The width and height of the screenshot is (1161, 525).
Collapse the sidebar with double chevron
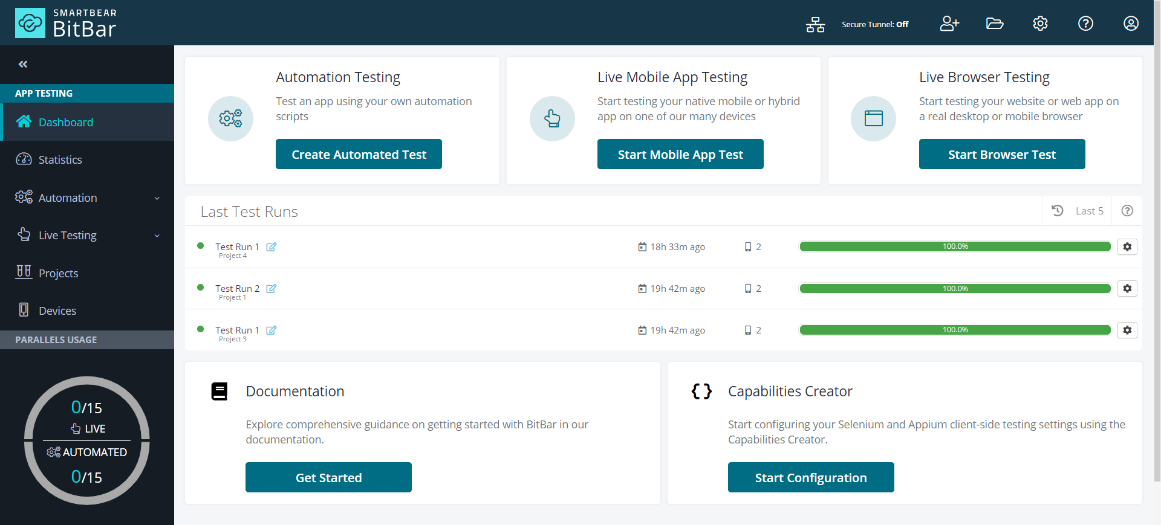tap(23, 64)
